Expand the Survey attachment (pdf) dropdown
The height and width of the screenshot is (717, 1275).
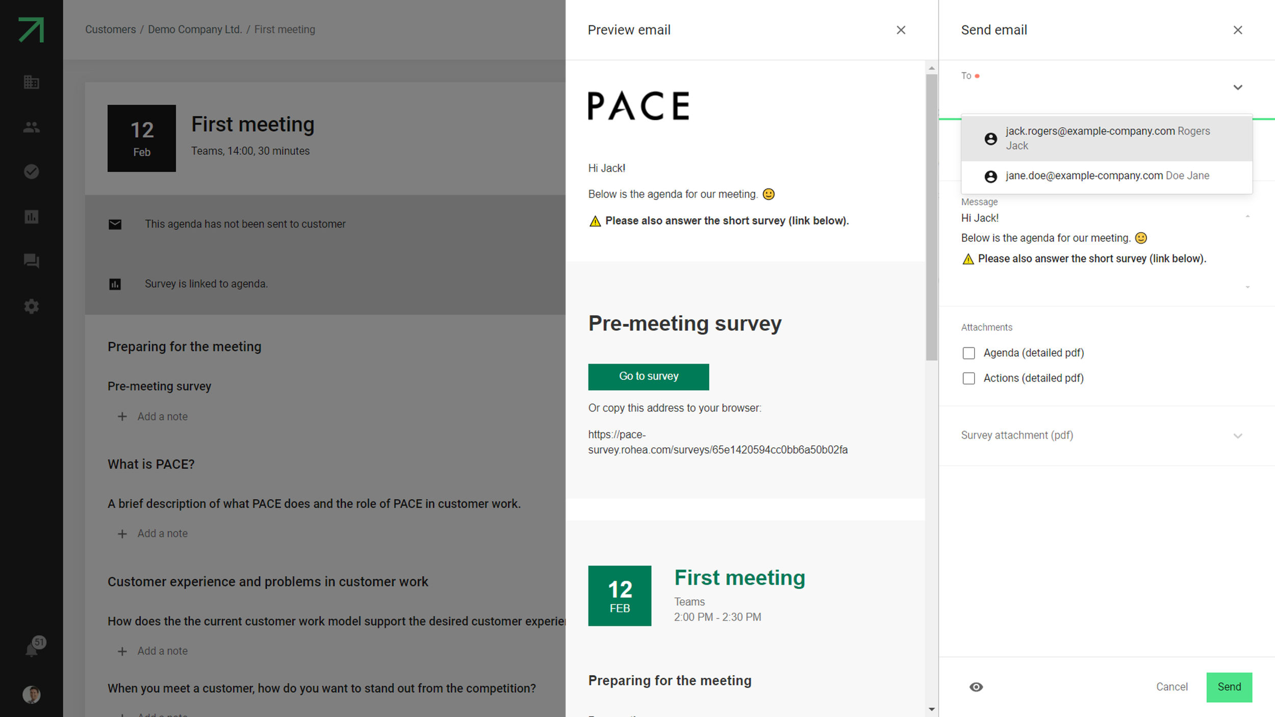pos(1238,436)
